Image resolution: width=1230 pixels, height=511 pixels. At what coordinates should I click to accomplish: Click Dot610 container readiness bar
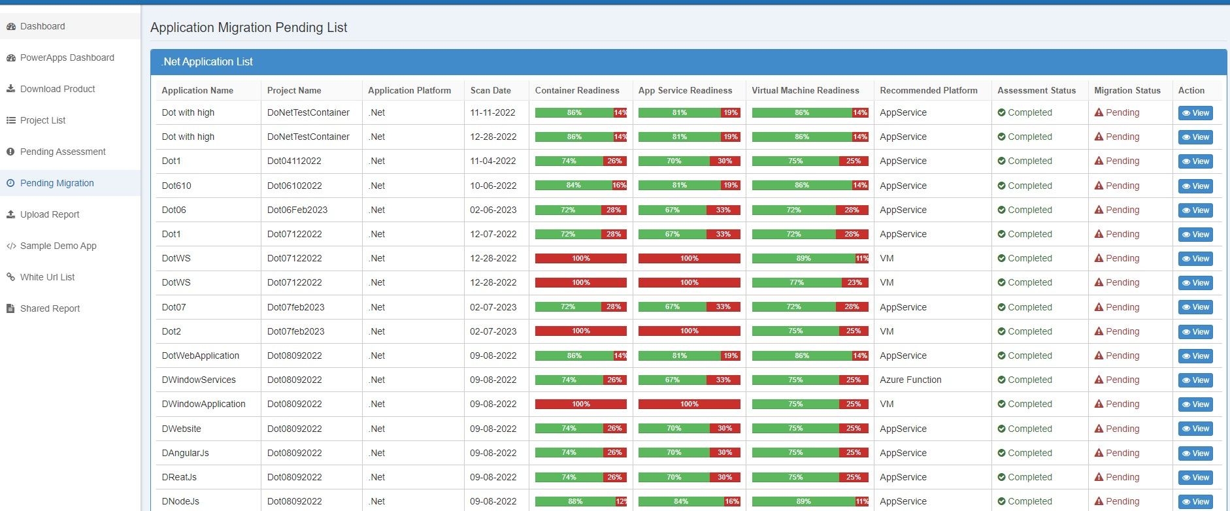[x=581, y=186]
